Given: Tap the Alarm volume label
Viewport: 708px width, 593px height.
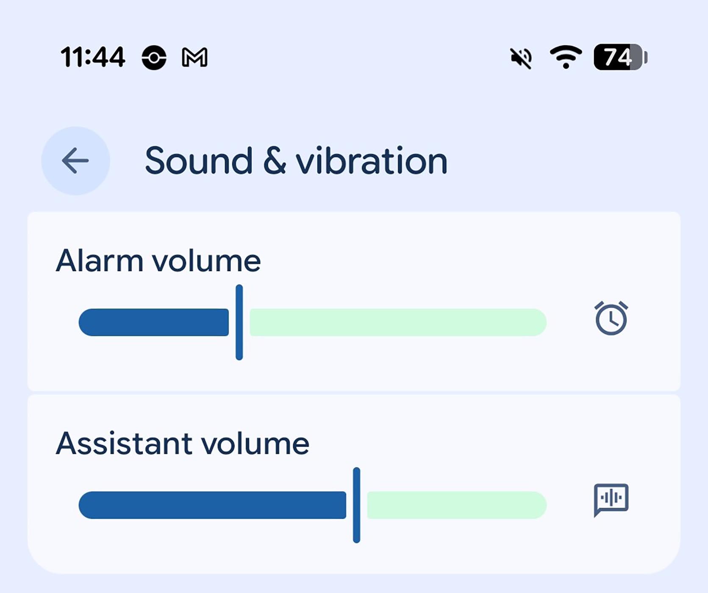Looking at the screenshot, I should (158, 260).
